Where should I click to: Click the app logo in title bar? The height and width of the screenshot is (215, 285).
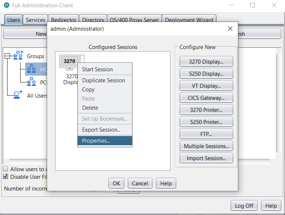[7, 5]
